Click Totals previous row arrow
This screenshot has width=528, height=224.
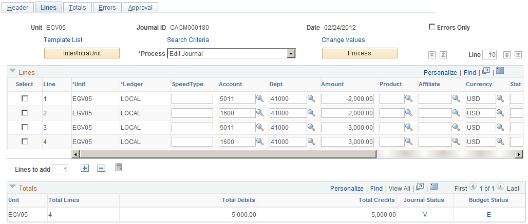pyautogui.click(x=473, y=188)
